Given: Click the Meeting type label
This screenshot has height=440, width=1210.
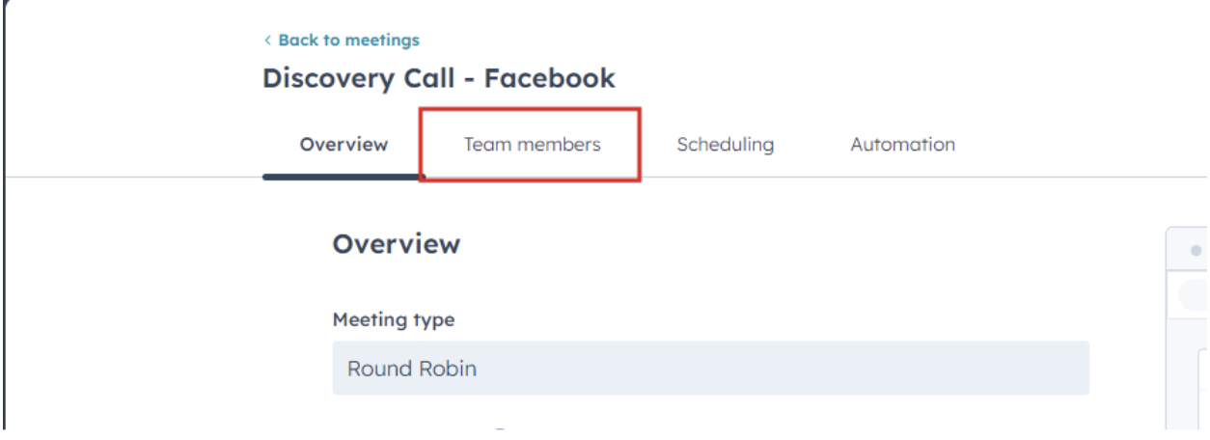Looking at the screenshot, I should click(x=393, y=319).
